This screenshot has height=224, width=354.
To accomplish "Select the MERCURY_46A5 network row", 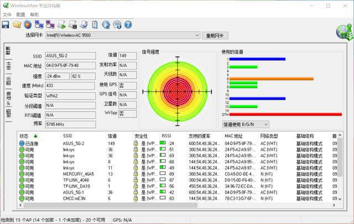I will click(78, 174).
